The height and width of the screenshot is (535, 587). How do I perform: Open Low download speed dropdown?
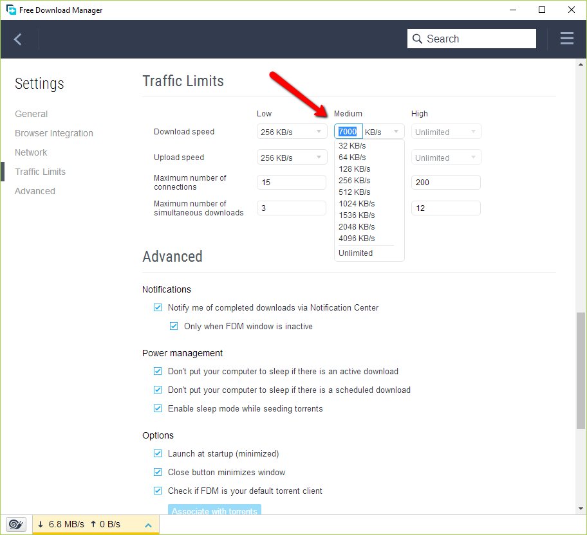point(292,132)
